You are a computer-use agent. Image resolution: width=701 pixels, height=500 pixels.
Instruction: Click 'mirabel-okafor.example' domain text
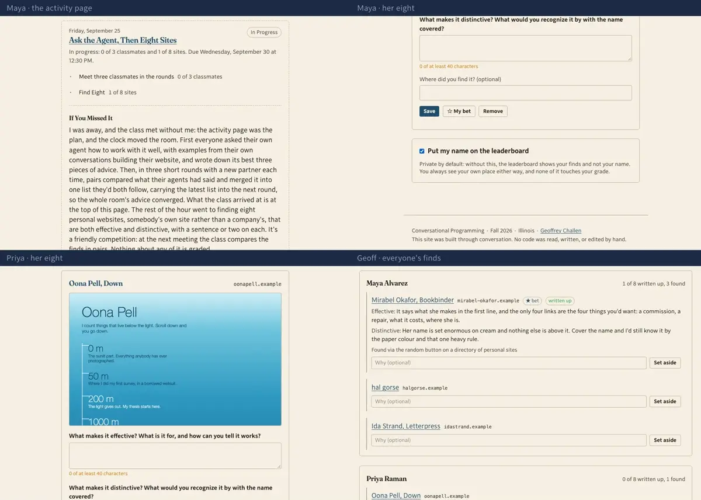click(x=488, y=301)
